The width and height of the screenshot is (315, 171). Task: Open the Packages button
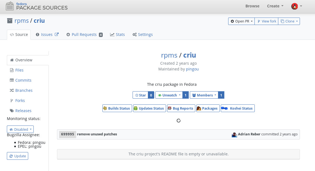click(x=208, y=108)
